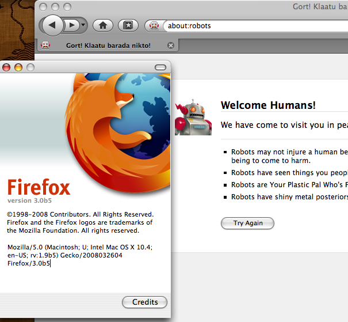The width and height of the screenshot is (348, 322).
Task: Click the browser window's middle traffic-light button
Action: point(55,7)
